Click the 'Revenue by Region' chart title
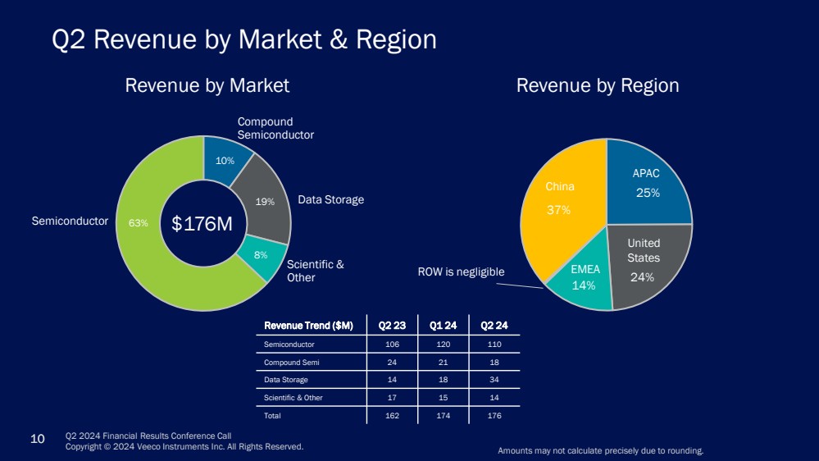819x461 pixels. coord(597,85)
